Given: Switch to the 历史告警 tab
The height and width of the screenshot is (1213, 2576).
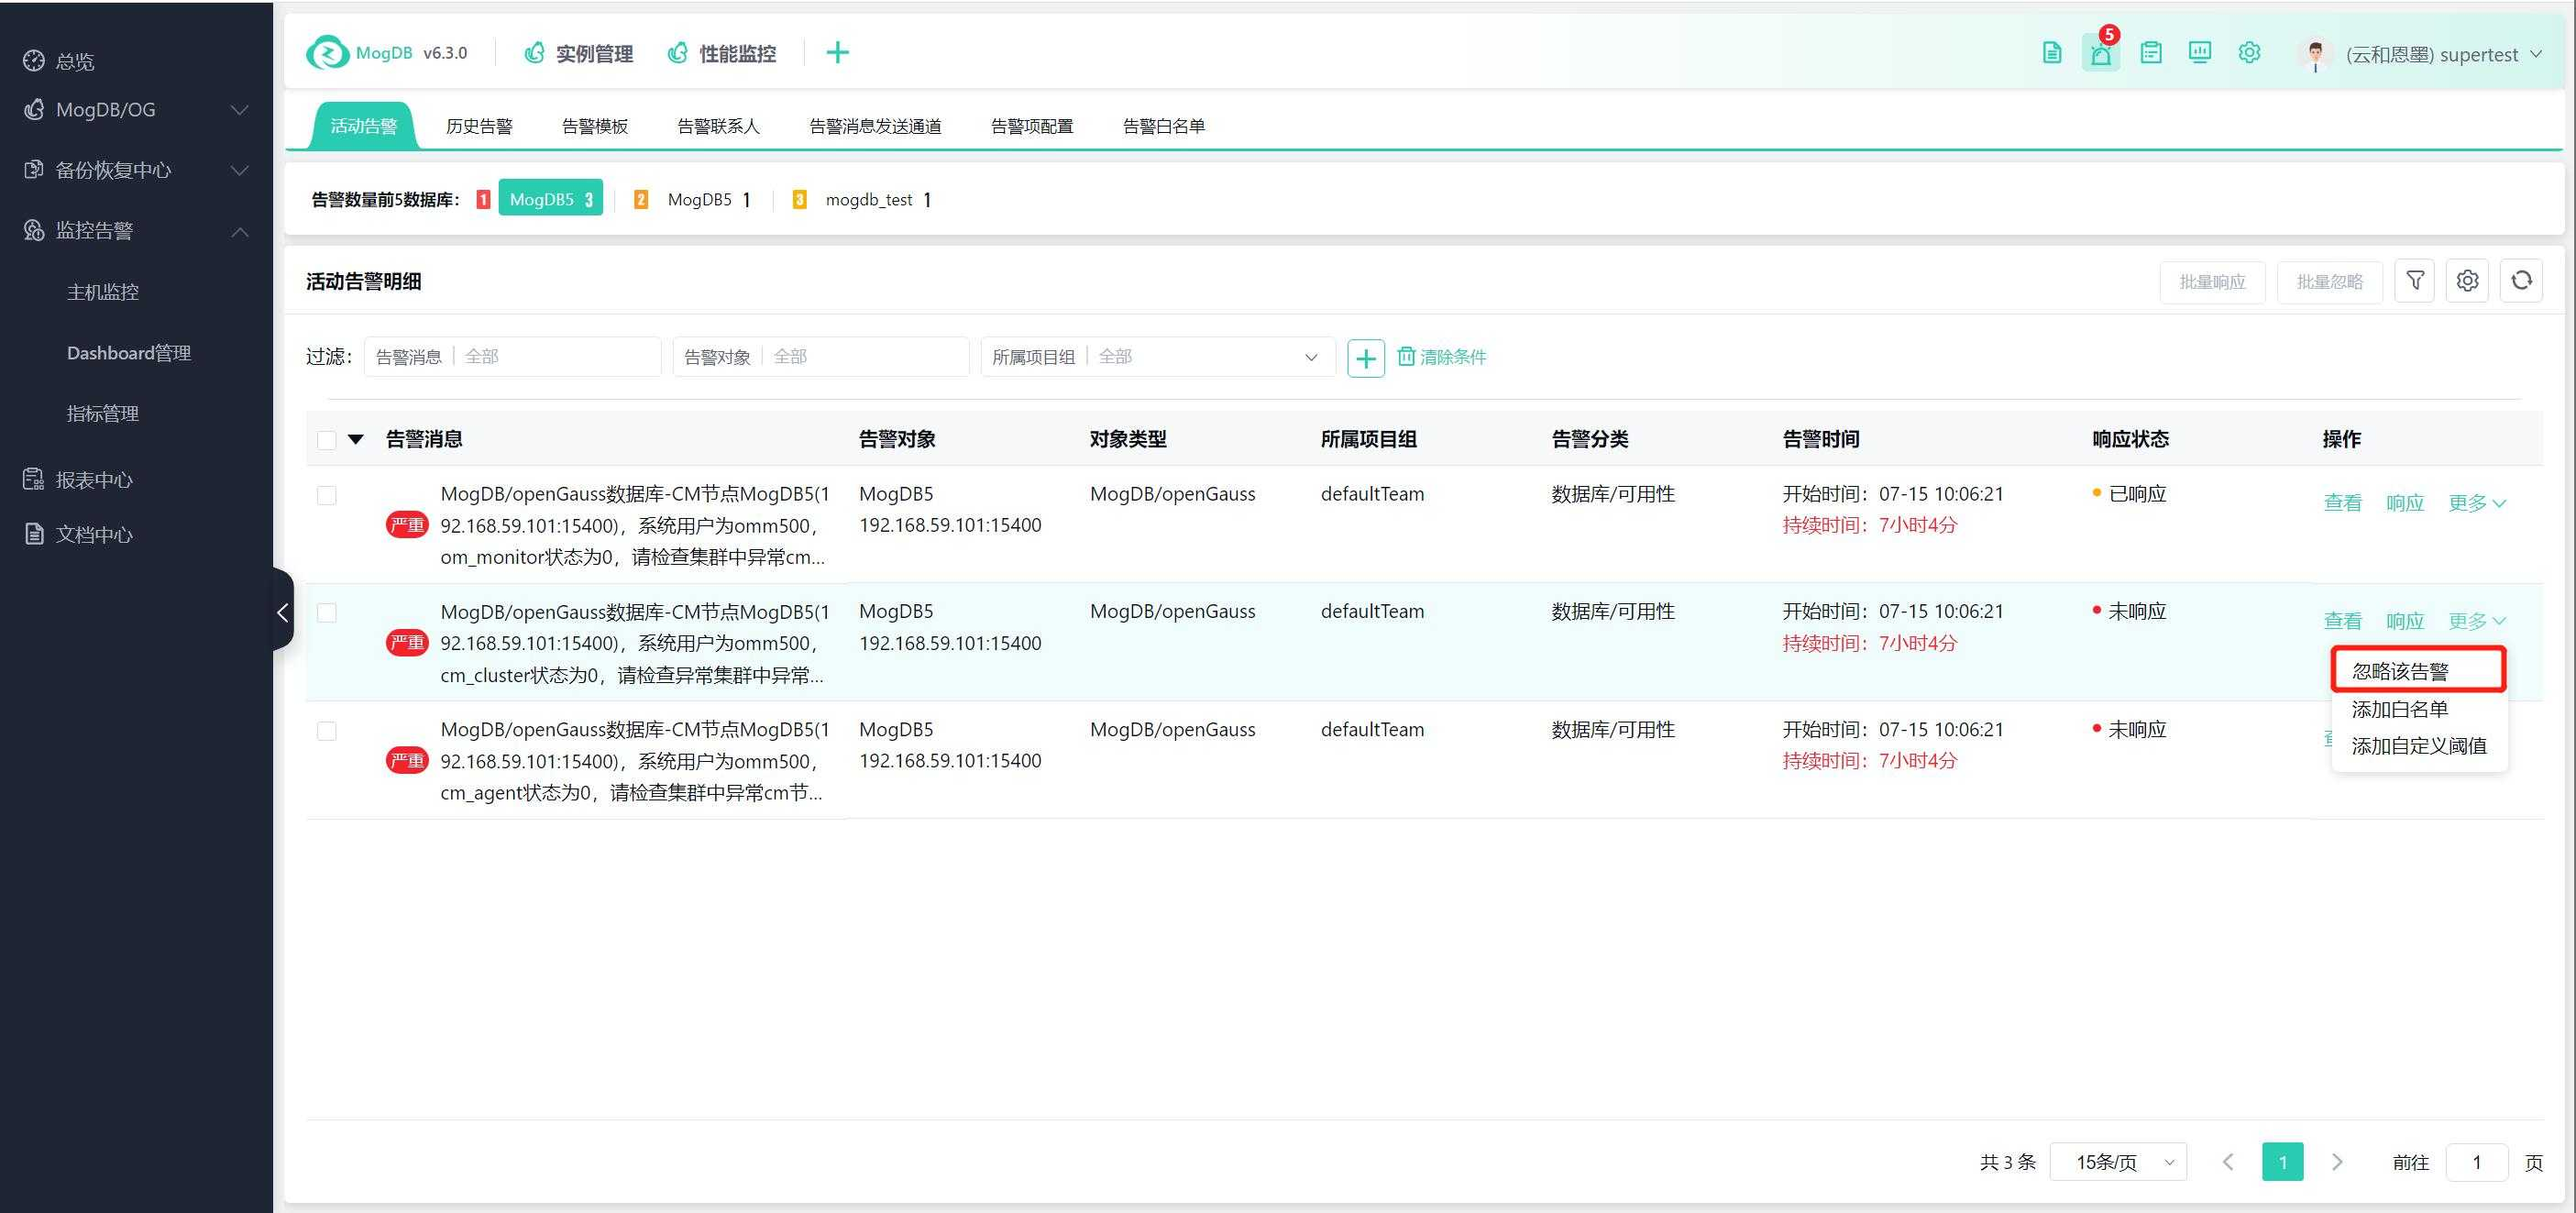Looking at the screenshot, I should click(x=479, y=126).
